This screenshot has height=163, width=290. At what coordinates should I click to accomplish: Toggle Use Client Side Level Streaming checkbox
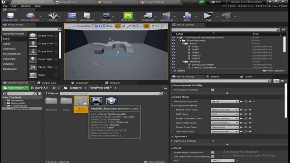(x=213, y=157)
